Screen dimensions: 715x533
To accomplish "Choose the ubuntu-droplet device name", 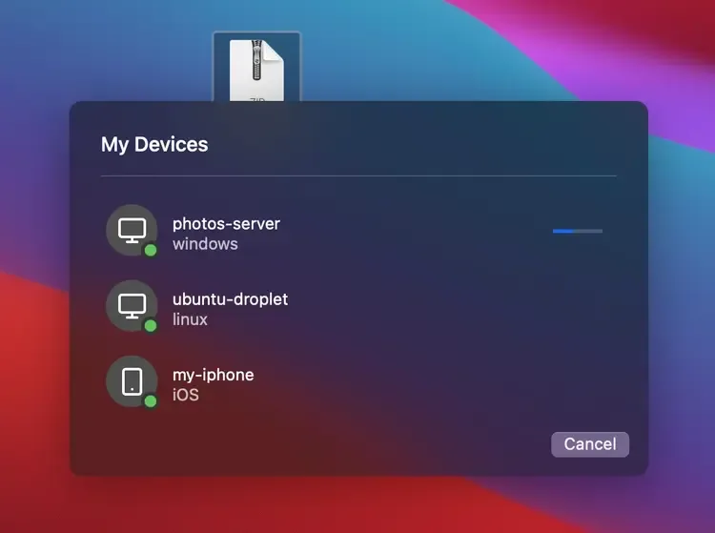I will click(231, 299).
